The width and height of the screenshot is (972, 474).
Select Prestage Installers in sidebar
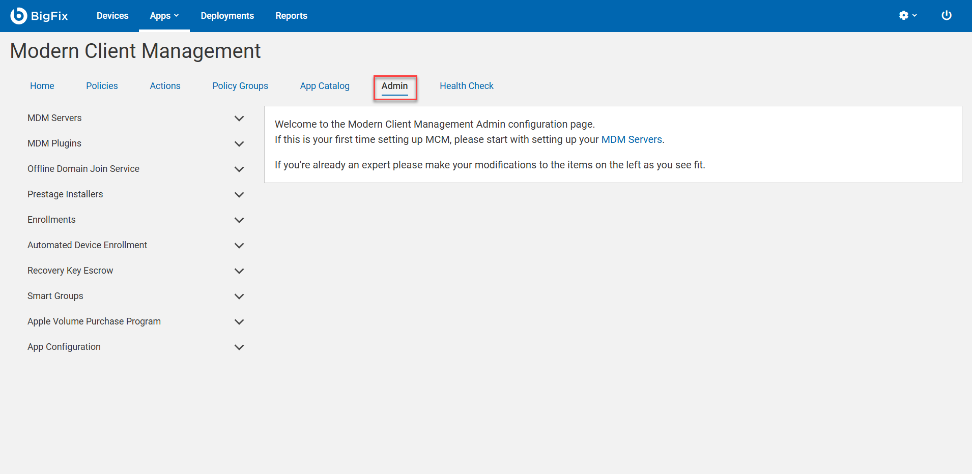(x=65, y=194)
